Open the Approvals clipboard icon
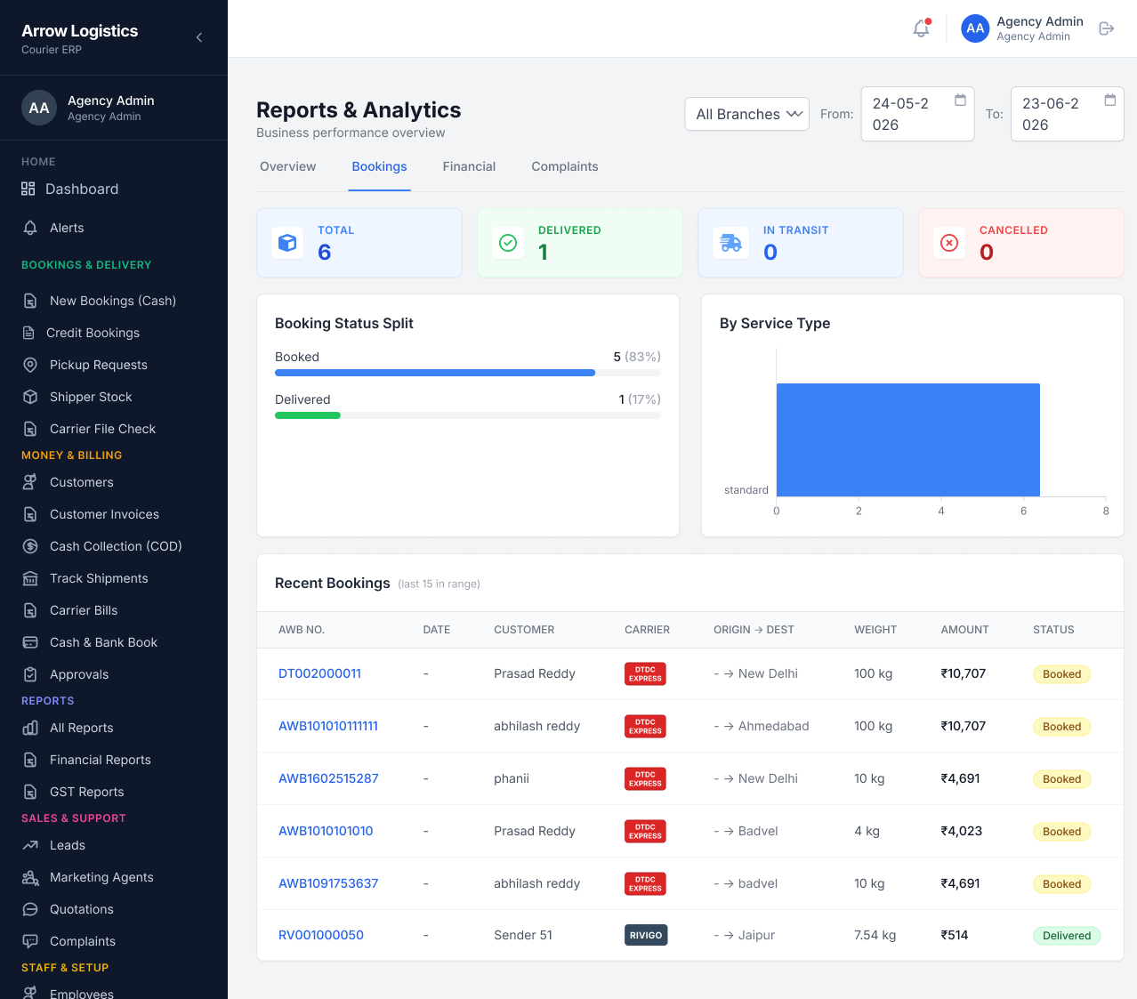Viewport: 1137px width, 999px height. [30, 674]
